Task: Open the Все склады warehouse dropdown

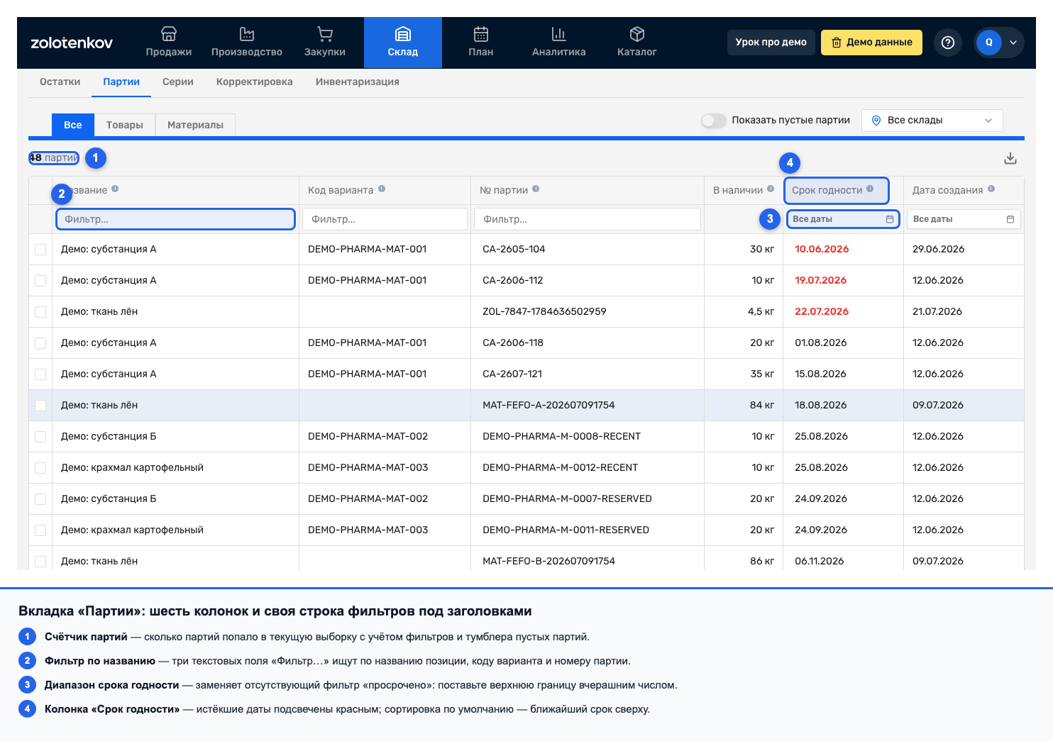Action: 932,121
